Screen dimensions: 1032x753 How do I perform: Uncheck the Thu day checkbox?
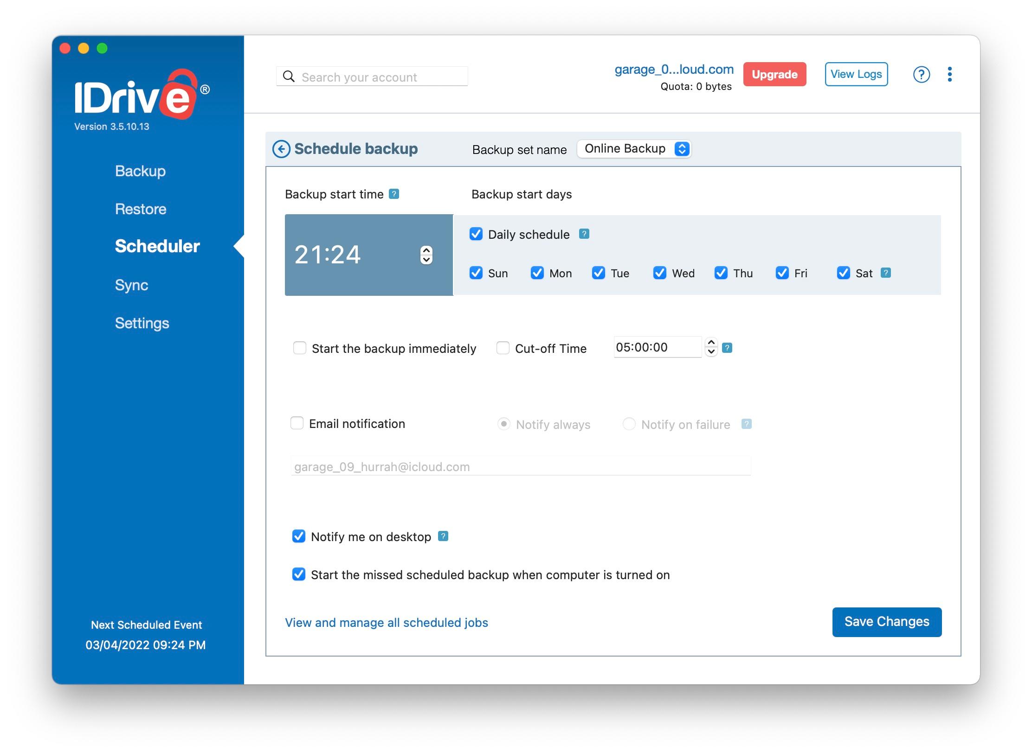[x=721, y=273]
